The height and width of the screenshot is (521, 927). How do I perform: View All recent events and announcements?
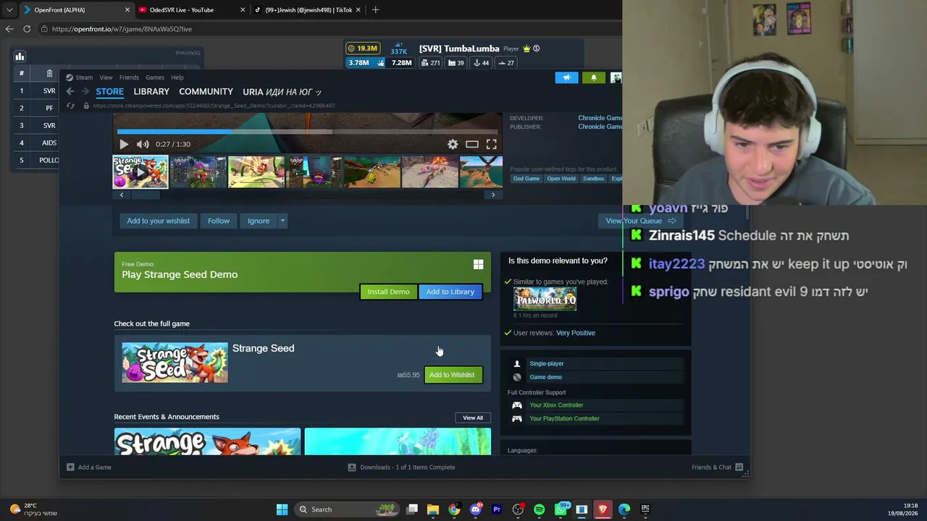(473, 418)
